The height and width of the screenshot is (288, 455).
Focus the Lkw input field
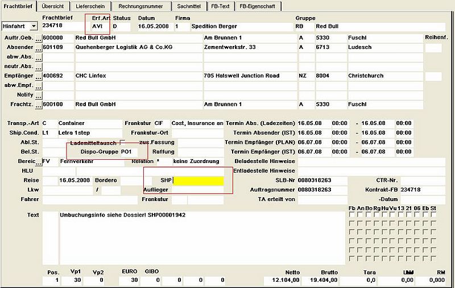pos(67,190)
